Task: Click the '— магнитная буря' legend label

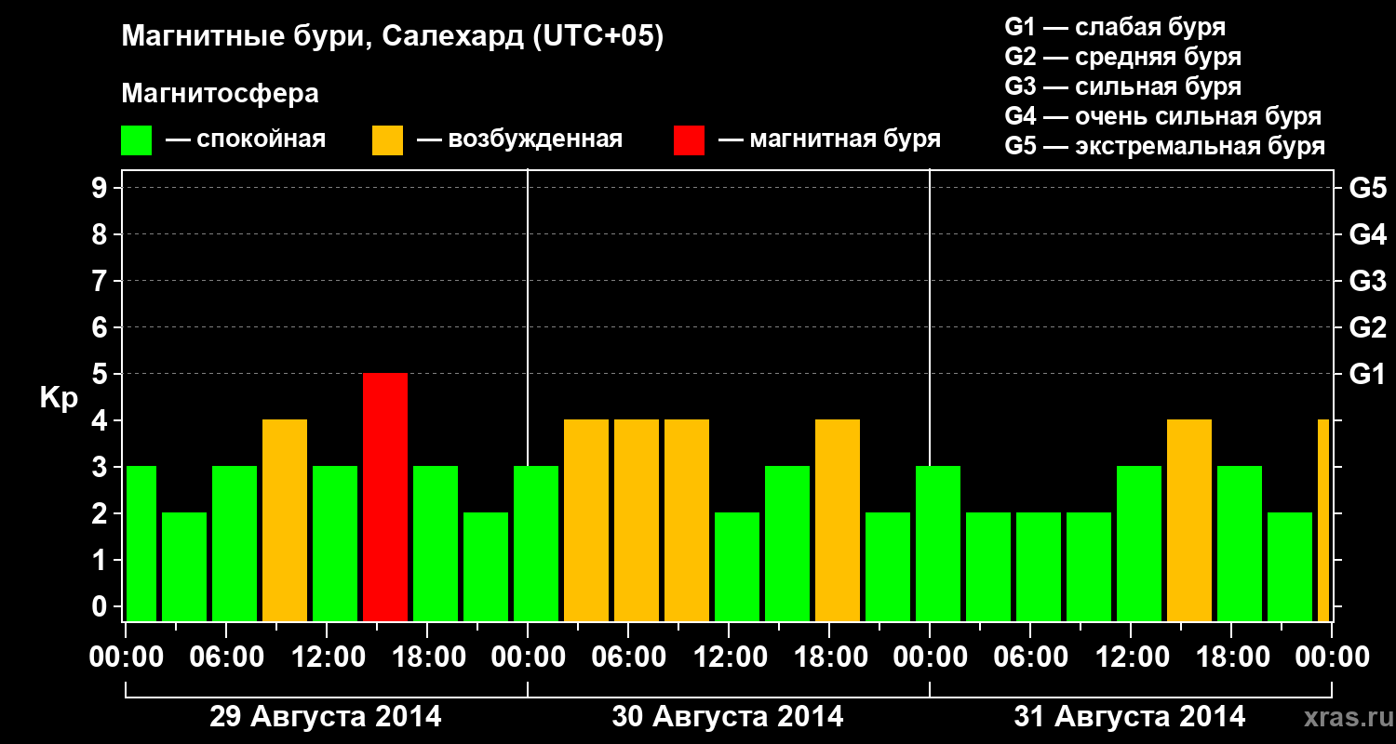Action: (x=829, y=139)
